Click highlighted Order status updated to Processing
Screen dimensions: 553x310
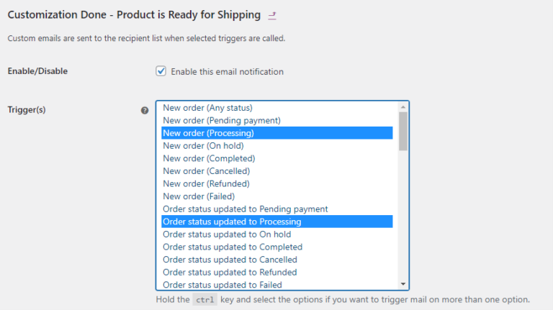tap(276, 222)
